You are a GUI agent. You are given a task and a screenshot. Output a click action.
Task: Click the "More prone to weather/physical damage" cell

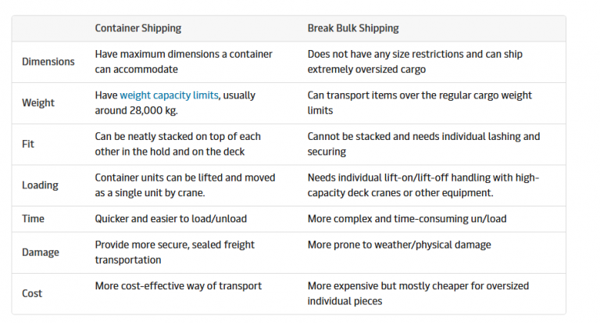tap(399, 245)
